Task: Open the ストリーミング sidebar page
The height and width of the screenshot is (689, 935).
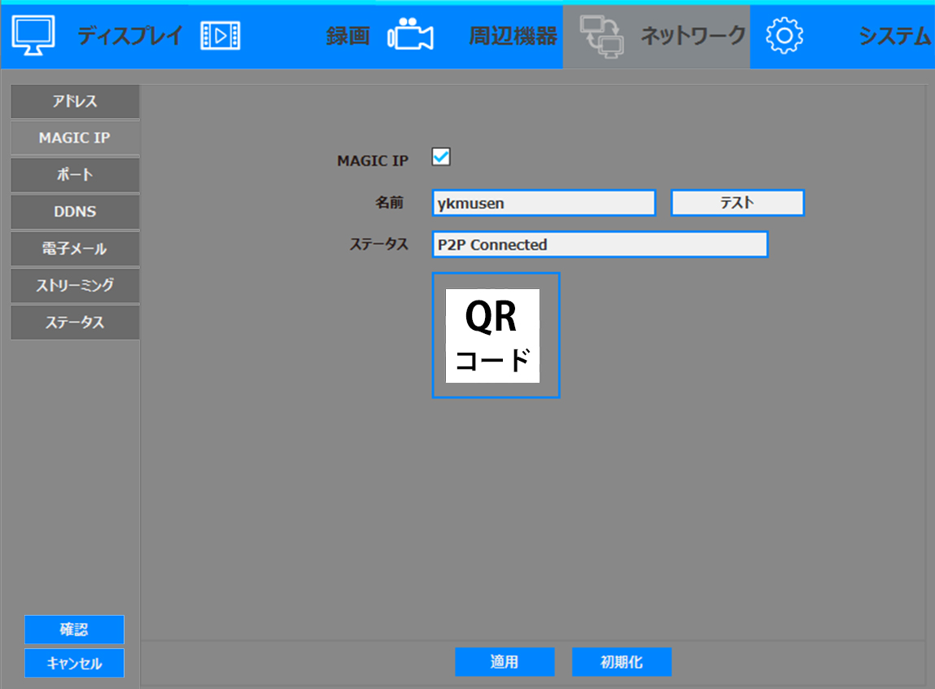Action: point(75,286)
